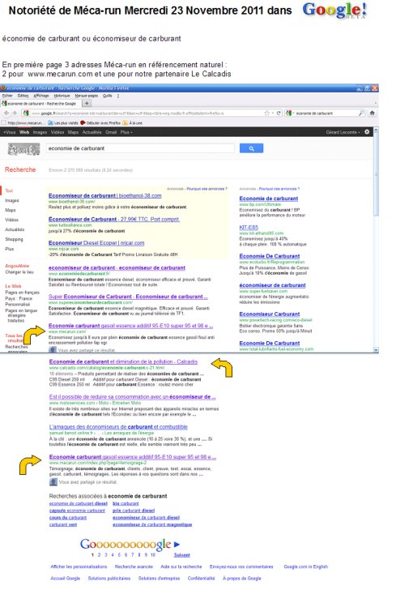Screen dimensions: 413x590
Task: Click the Images link in the black Google bar
Action: pyautogui.click(x=40, y=132)
